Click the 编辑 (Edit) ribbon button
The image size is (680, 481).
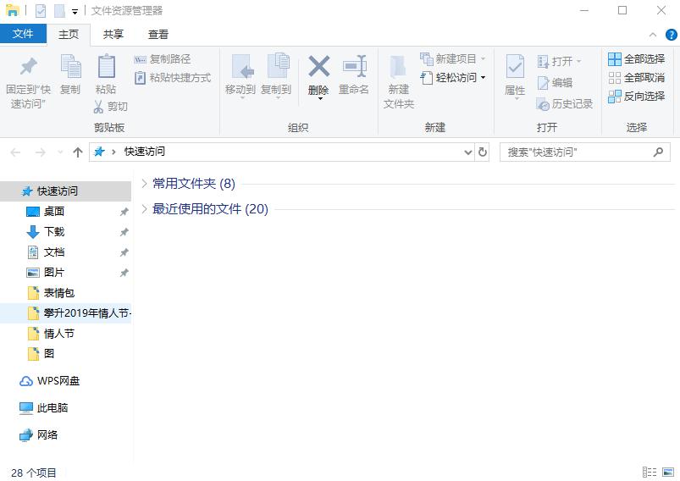pyautogui.click(x=555, y=82)
